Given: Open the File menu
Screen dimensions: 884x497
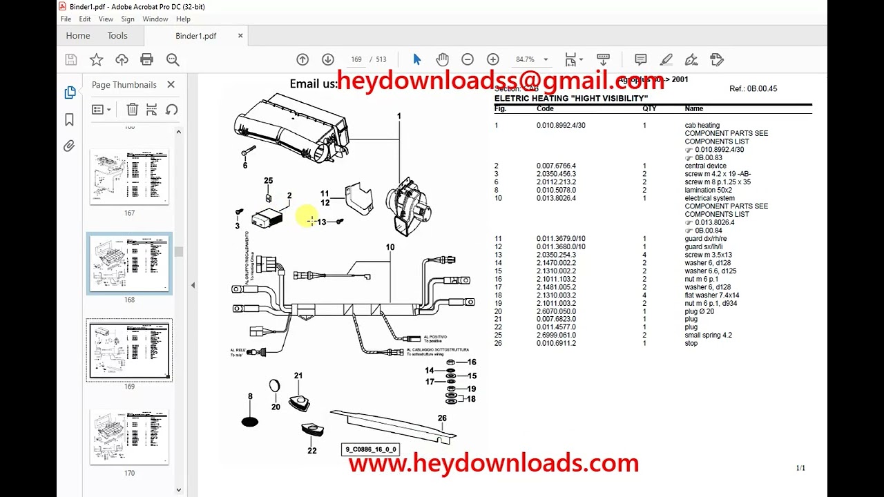Looking at the screenshot, I should tap(66, 19).
